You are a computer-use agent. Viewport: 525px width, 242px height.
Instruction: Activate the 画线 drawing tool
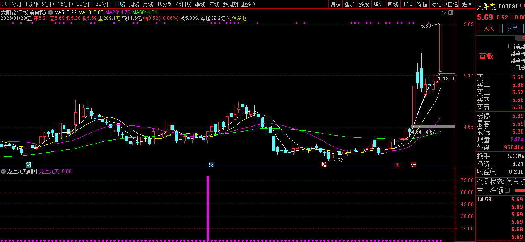(x=393, y=4)
